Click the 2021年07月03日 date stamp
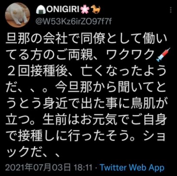Viewport: 177px width, 176px height. click(x=38, y=168)
